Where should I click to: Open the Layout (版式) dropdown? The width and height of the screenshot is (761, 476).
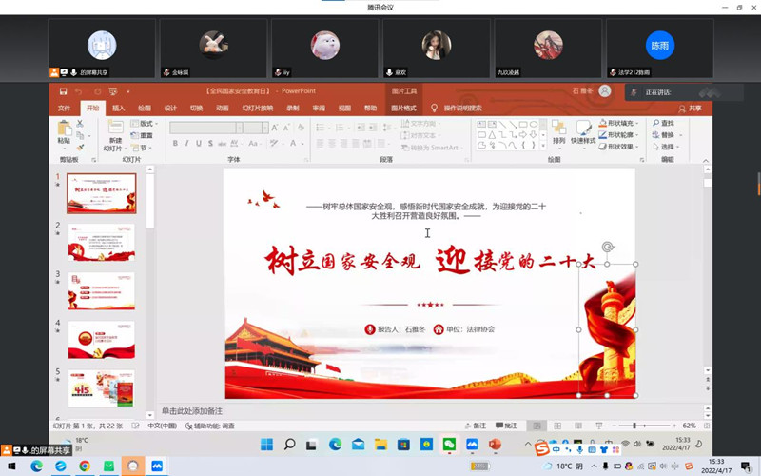click(144, 123)
